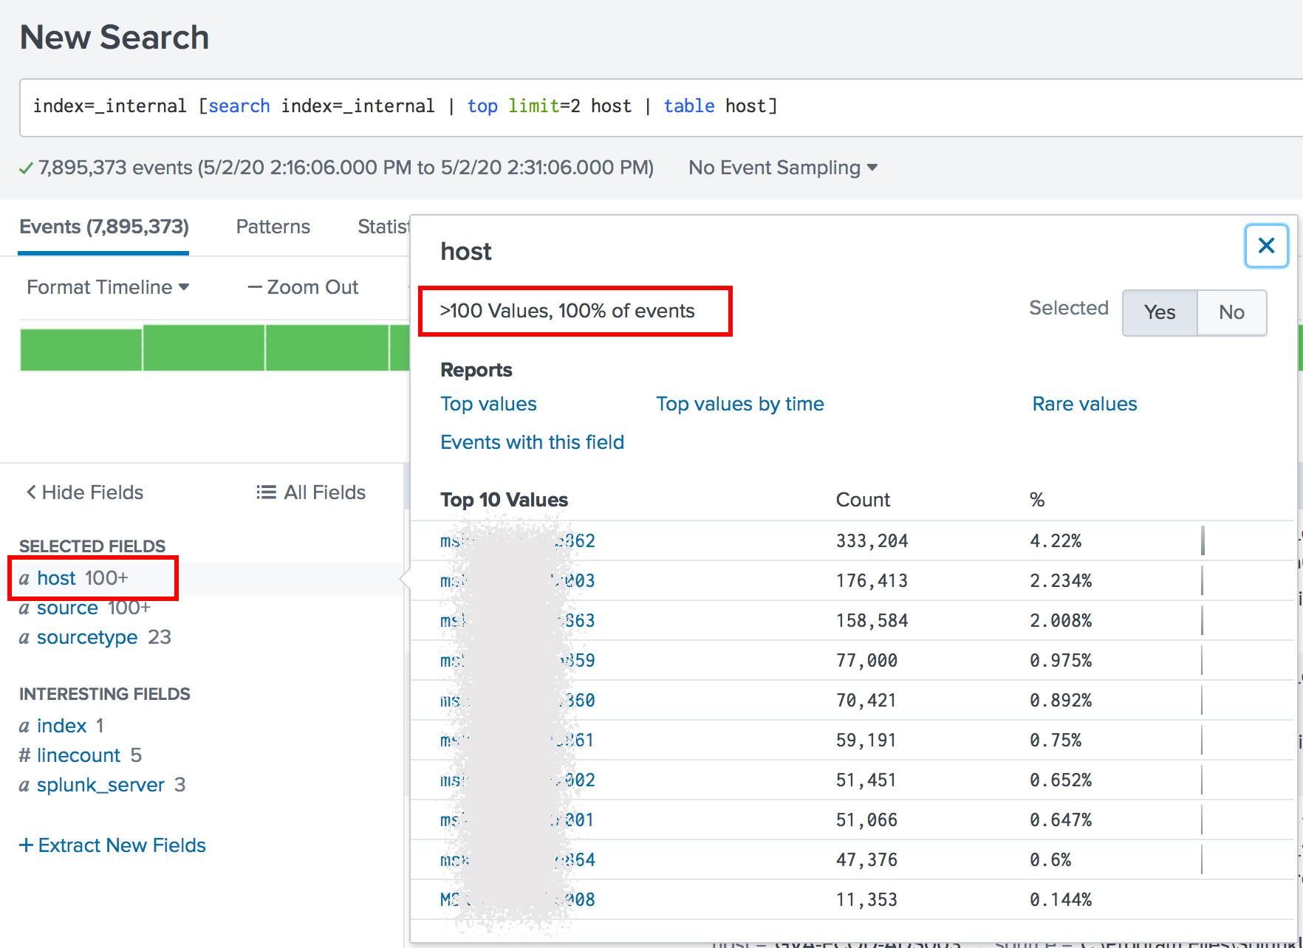This screenshot has width=1303, height=948.
Task: Click host value with count 51,451
Action: coord(518,780)
